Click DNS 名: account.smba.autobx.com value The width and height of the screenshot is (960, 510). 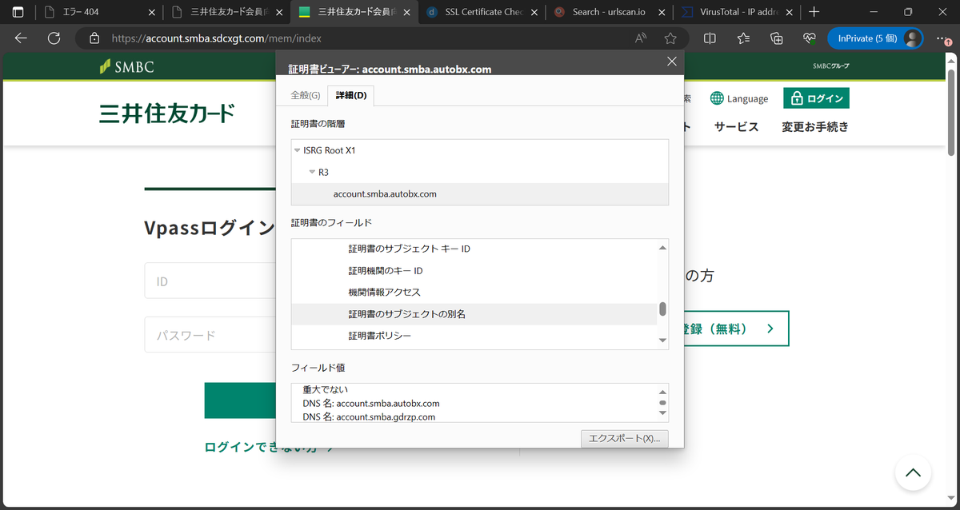click(x=371, y=404)
